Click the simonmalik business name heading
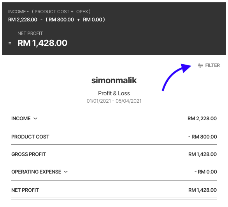The image size is (228, 207). tap(114, 81)
